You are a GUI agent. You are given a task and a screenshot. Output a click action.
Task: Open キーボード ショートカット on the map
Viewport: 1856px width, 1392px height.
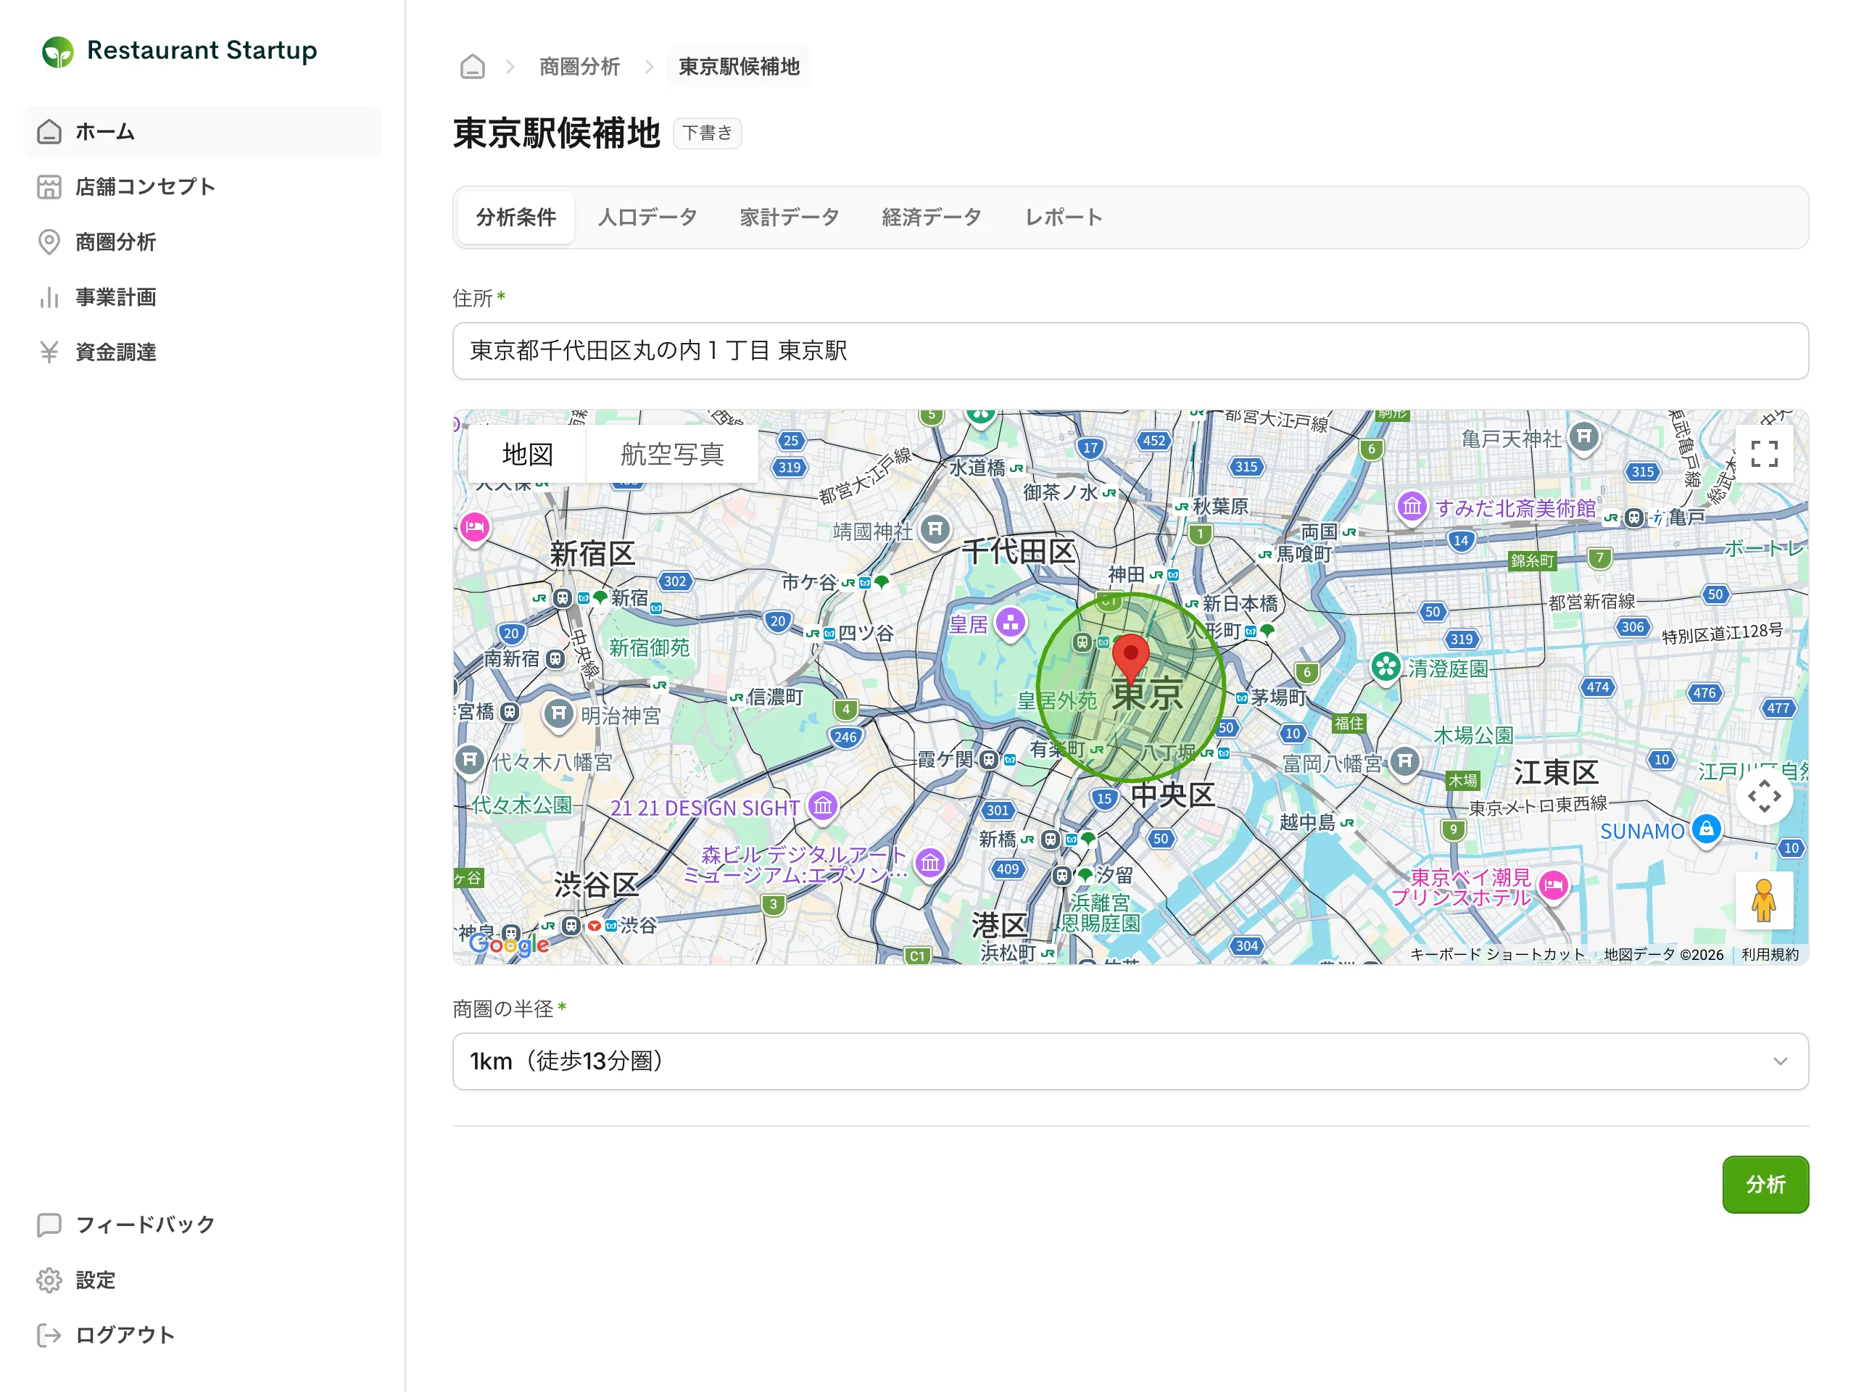[1497, 954]
